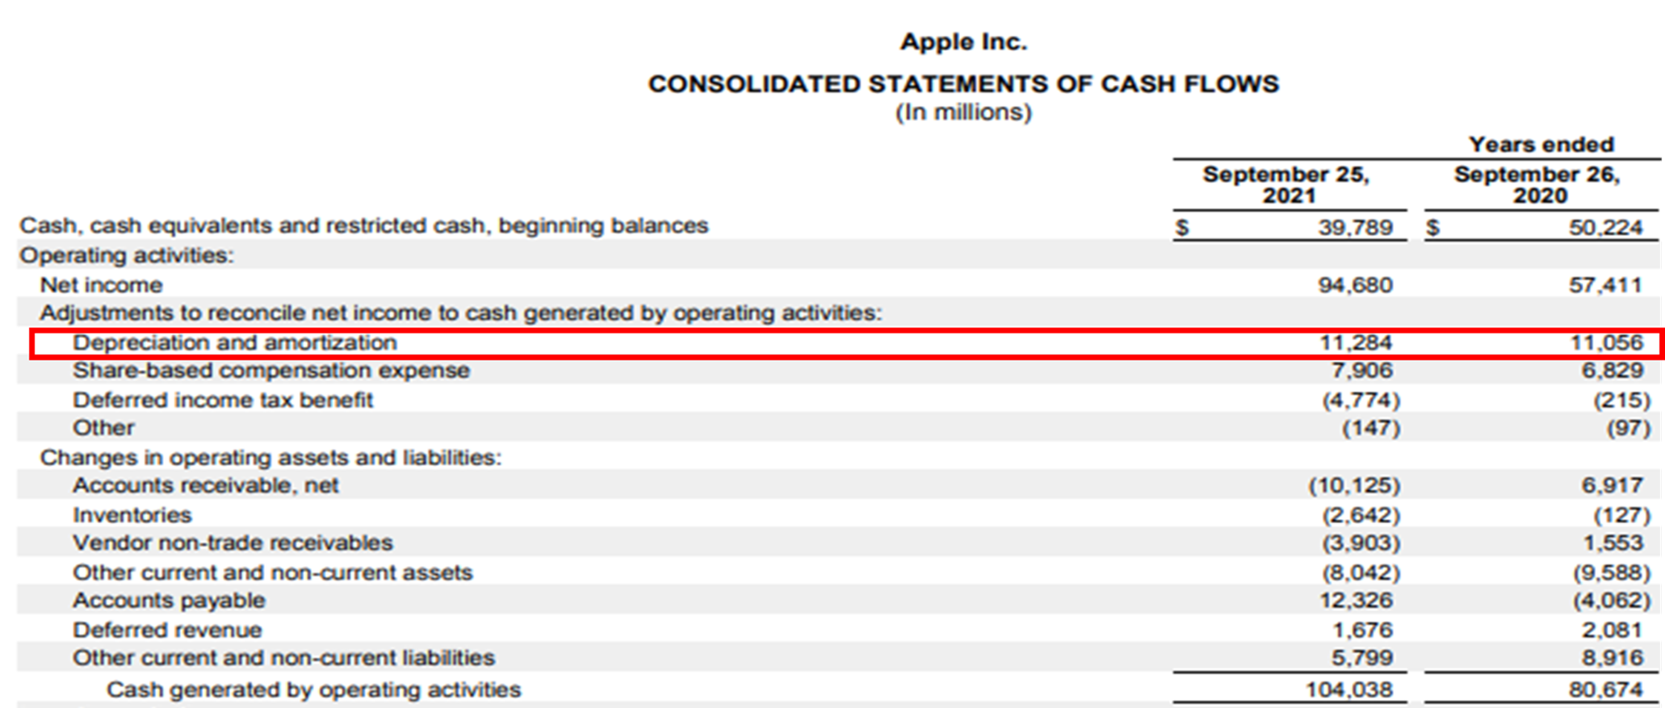Click the September 26, 2020 column header
This screenshot has height=708, width=1665.
coord(1537,185)
